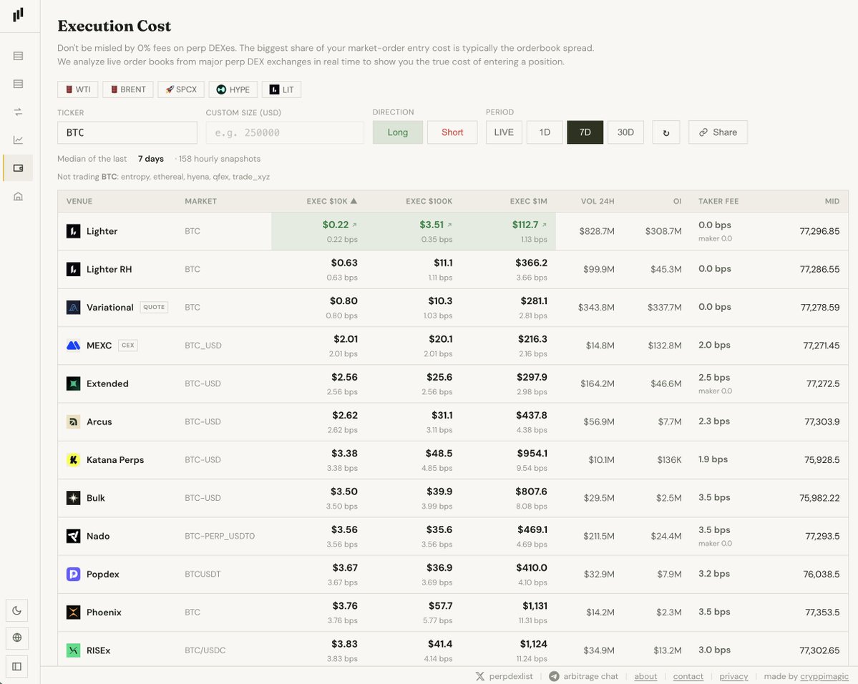The height and width of the screenshot is (684, 858).
Task: Switch period to LIVE
Action: 504,132
